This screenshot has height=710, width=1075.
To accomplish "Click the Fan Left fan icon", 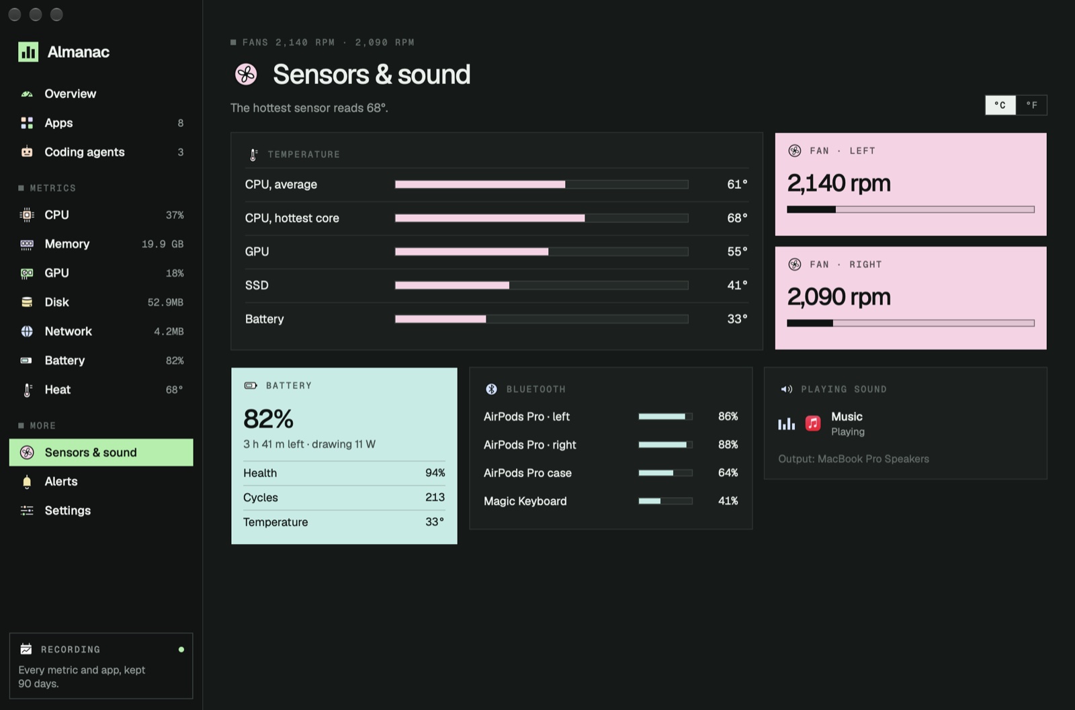I will (x=794, y=150).
